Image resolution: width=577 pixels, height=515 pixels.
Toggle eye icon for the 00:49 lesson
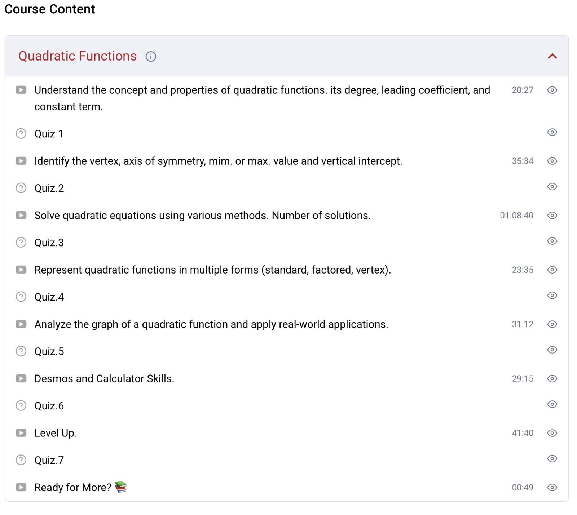(552, 488)
